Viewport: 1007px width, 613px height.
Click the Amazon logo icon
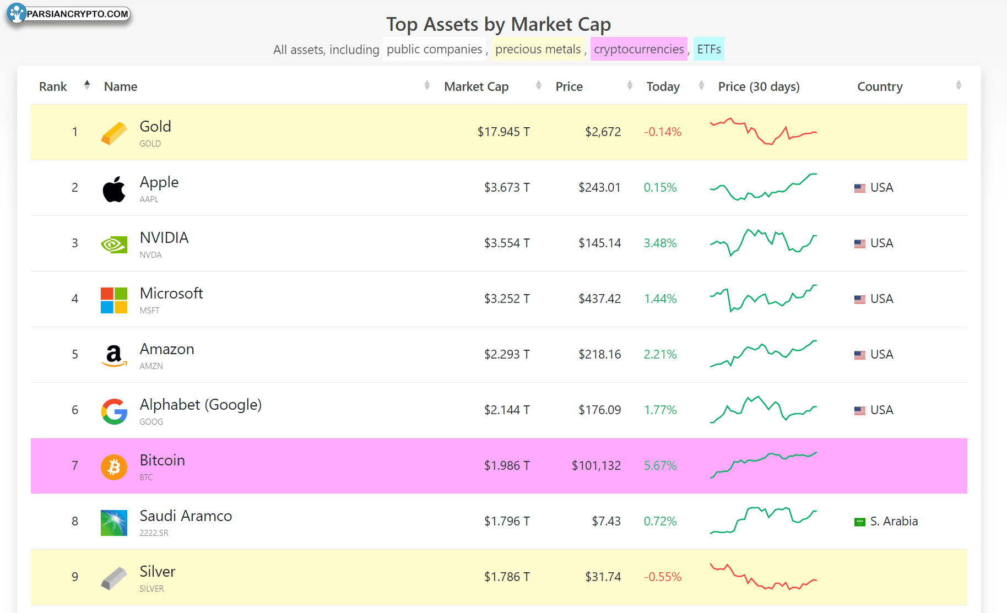click(x=114, y=356)
